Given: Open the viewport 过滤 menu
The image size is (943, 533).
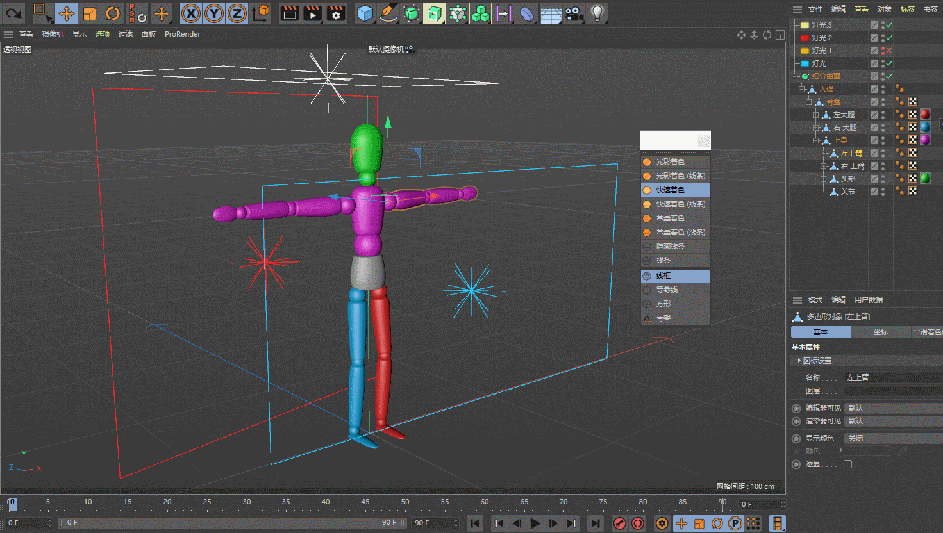Looking at the screenshot, I should click(x=126, y=34).
